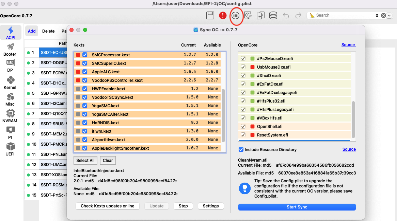
Task: Click the Start Sync button
Action: tap(297, 207)
